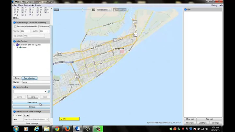Toggle zoom level 12 checkbox
Viewport: 235px width, 132px height.
[x=23, y=9]
